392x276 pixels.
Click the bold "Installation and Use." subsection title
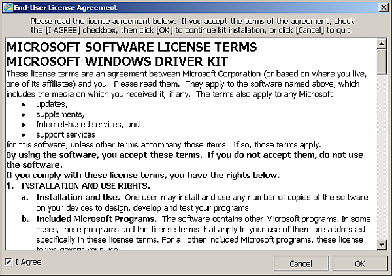pos(78,196)
